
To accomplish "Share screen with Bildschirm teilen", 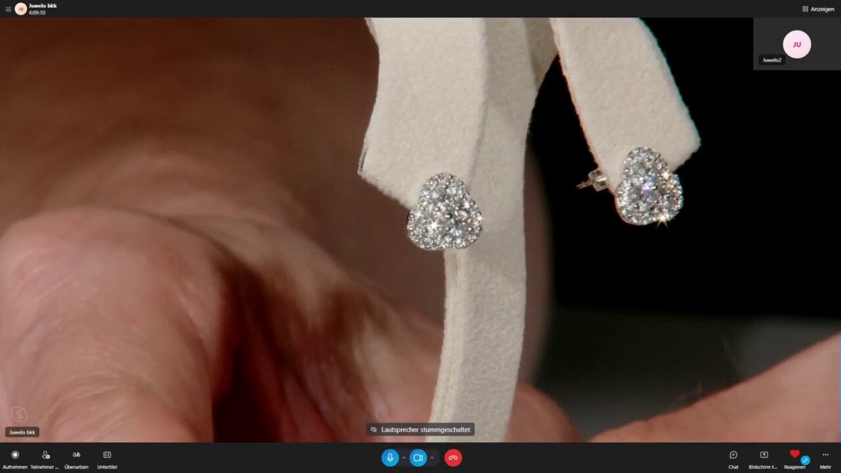I will coord(763,459).
